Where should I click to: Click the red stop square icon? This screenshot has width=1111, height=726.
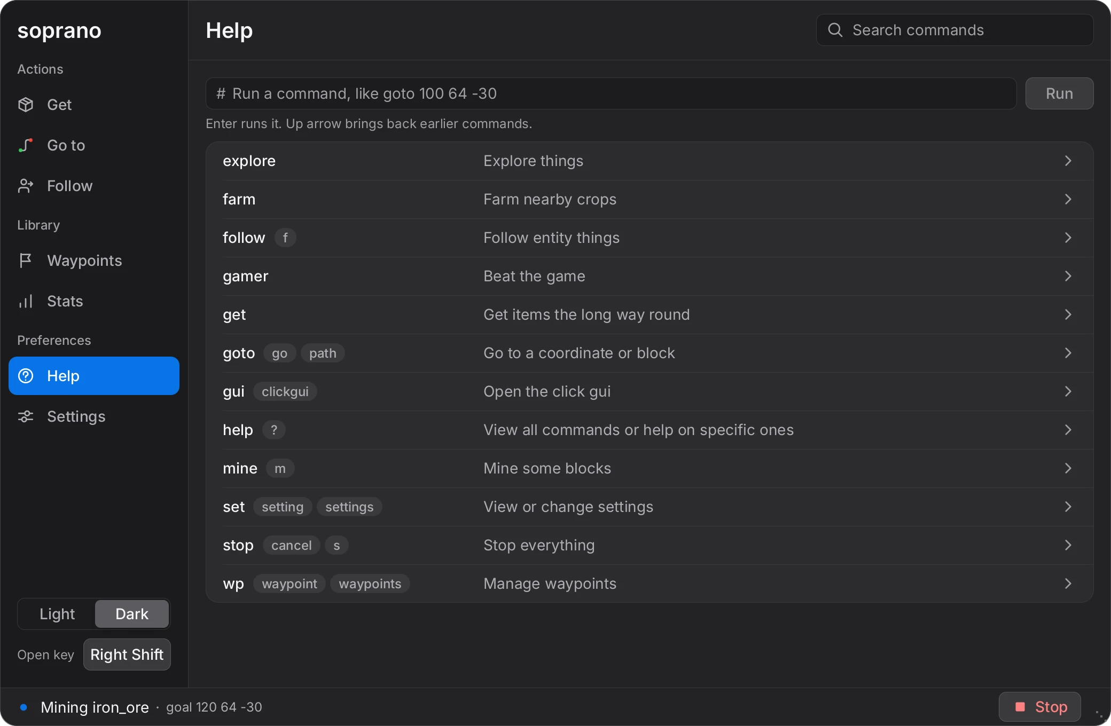tap(1020, 707)
